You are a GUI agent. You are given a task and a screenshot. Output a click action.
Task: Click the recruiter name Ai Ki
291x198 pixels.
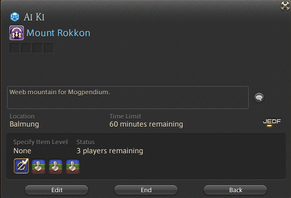tap(34, 17)
